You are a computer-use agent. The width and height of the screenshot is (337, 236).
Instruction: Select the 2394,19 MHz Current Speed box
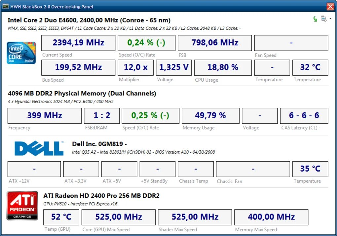(x=78, y=43)
